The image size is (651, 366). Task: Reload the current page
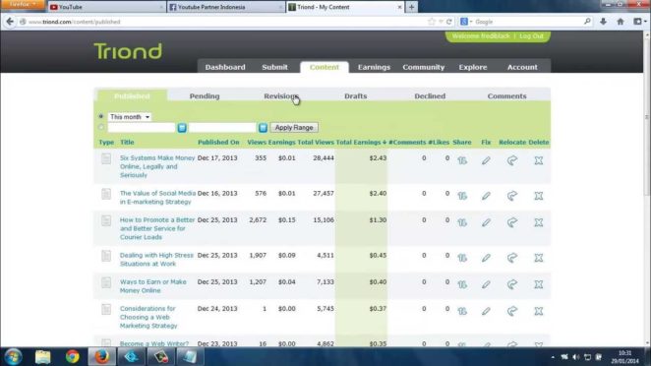[x=448, y=22]
